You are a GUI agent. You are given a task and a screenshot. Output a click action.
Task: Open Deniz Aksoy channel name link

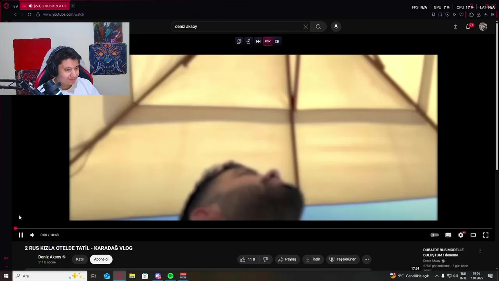coord(50,257)
